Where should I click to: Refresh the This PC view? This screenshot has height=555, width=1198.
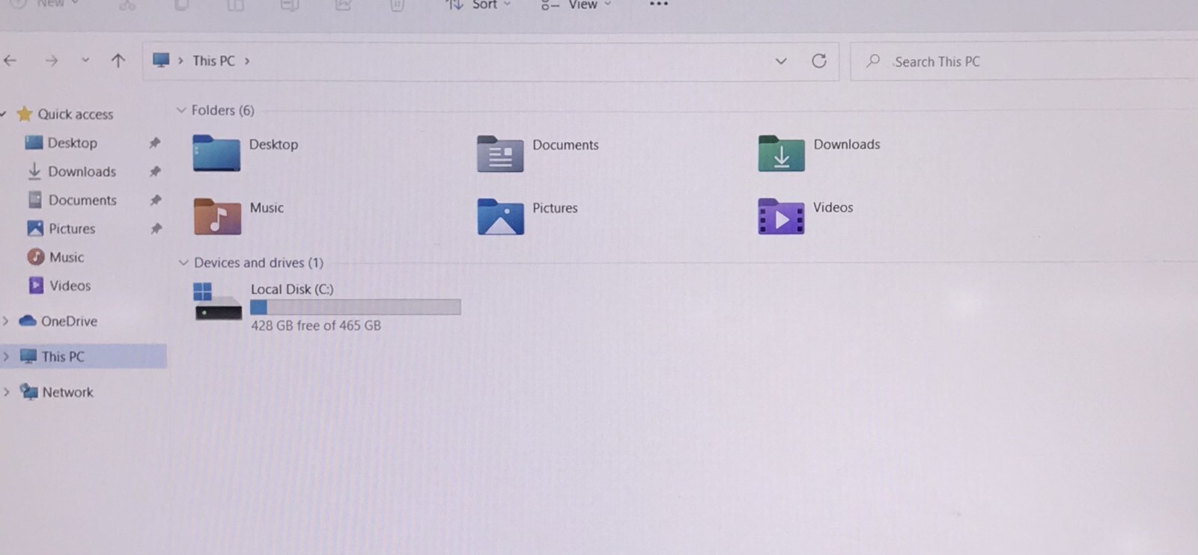click(819, 61)
